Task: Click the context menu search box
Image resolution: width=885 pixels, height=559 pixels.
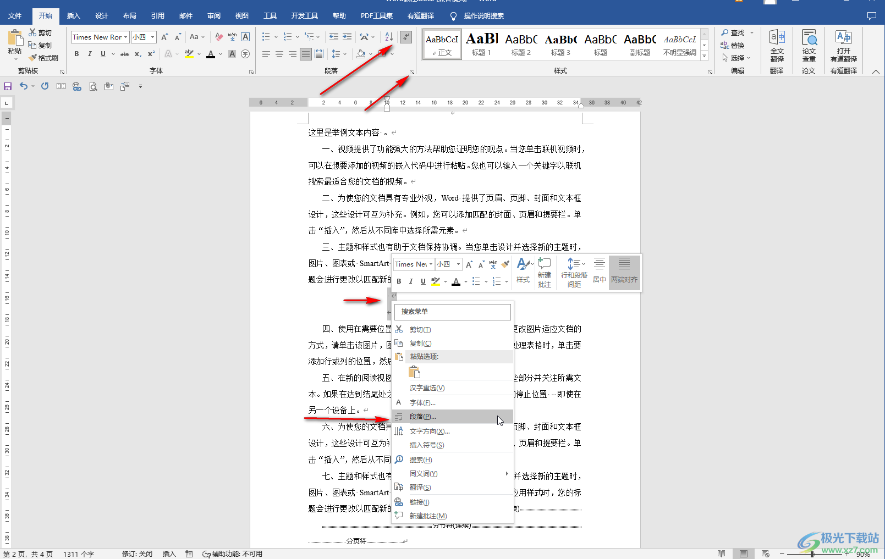Action: tap(453, 312)
